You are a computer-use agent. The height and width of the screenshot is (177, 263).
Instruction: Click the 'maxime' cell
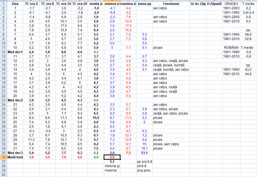point(112,170)
